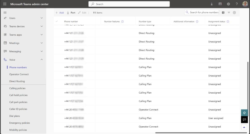Expand the Messaging section chevron

41,51
